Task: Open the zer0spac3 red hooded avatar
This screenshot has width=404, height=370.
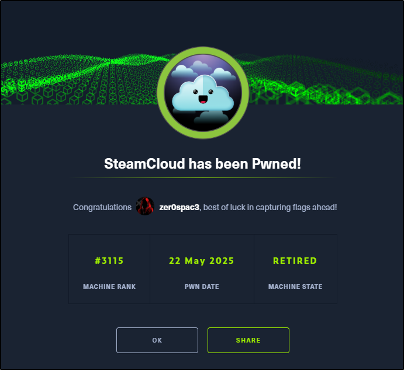Action: click(x=145, y=206)
